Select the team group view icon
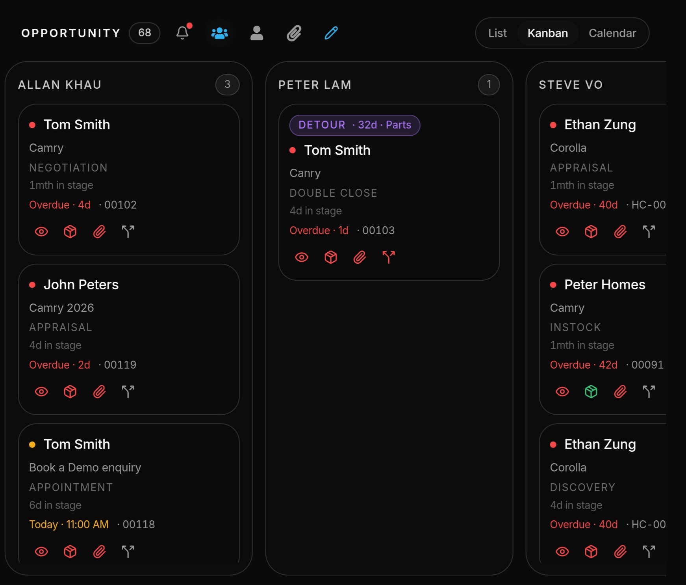The width and height of the screenshot is (686, 585). point(219,33)
